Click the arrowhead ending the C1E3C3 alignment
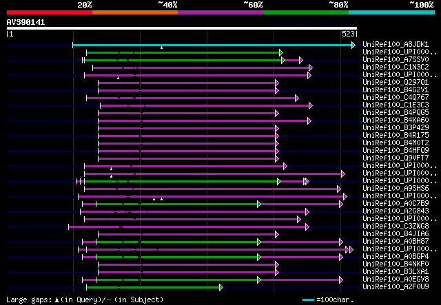Image resolution: width=441 pixels, height=305 pixels. click(x=311, y=106)
